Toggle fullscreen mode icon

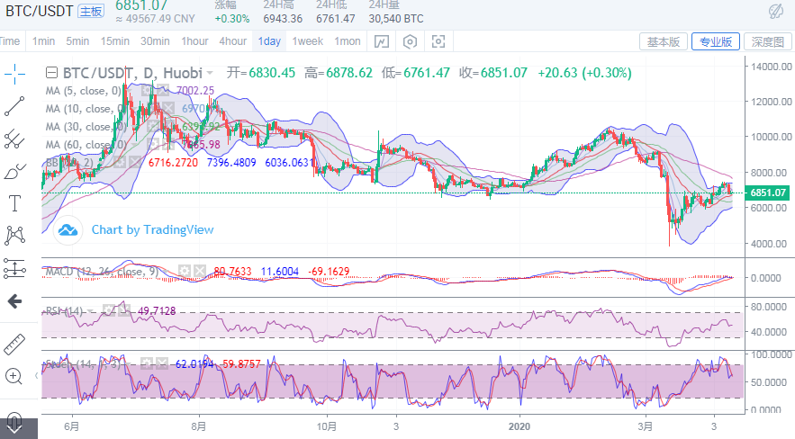(438, 41)
